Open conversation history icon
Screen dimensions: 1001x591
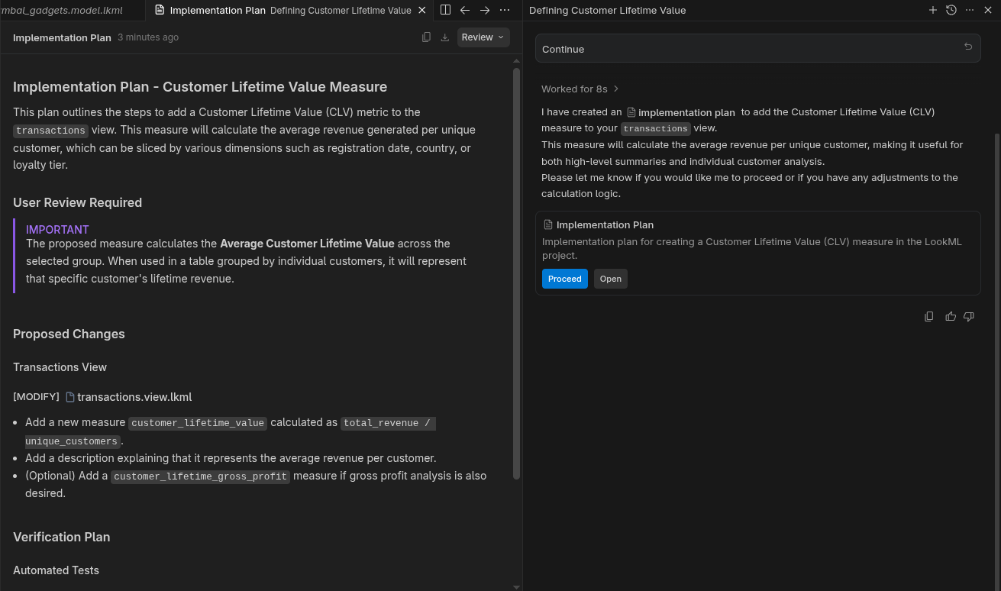pyautogui.click(x=951, y=10)
